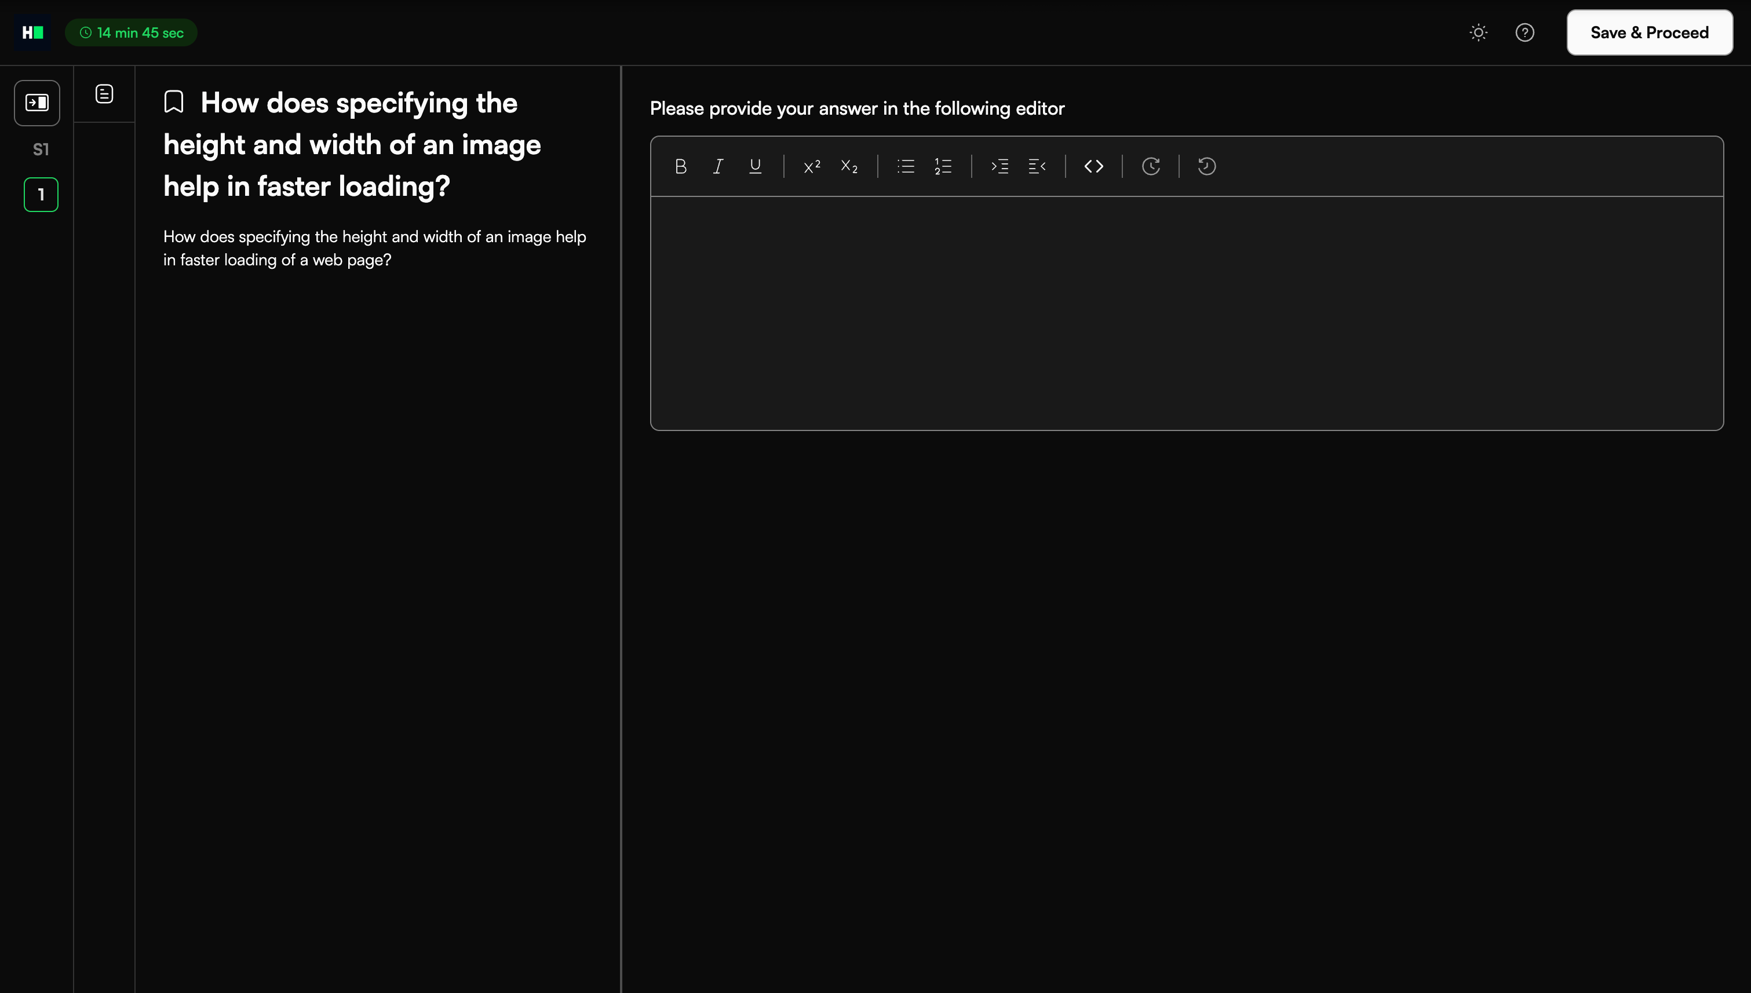Select the problem description tab
Viewport: 1751px width, 993px height.
point(104,94)
